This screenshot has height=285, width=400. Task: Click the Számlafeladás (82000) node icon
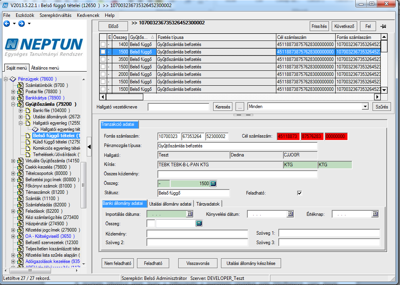20,205
